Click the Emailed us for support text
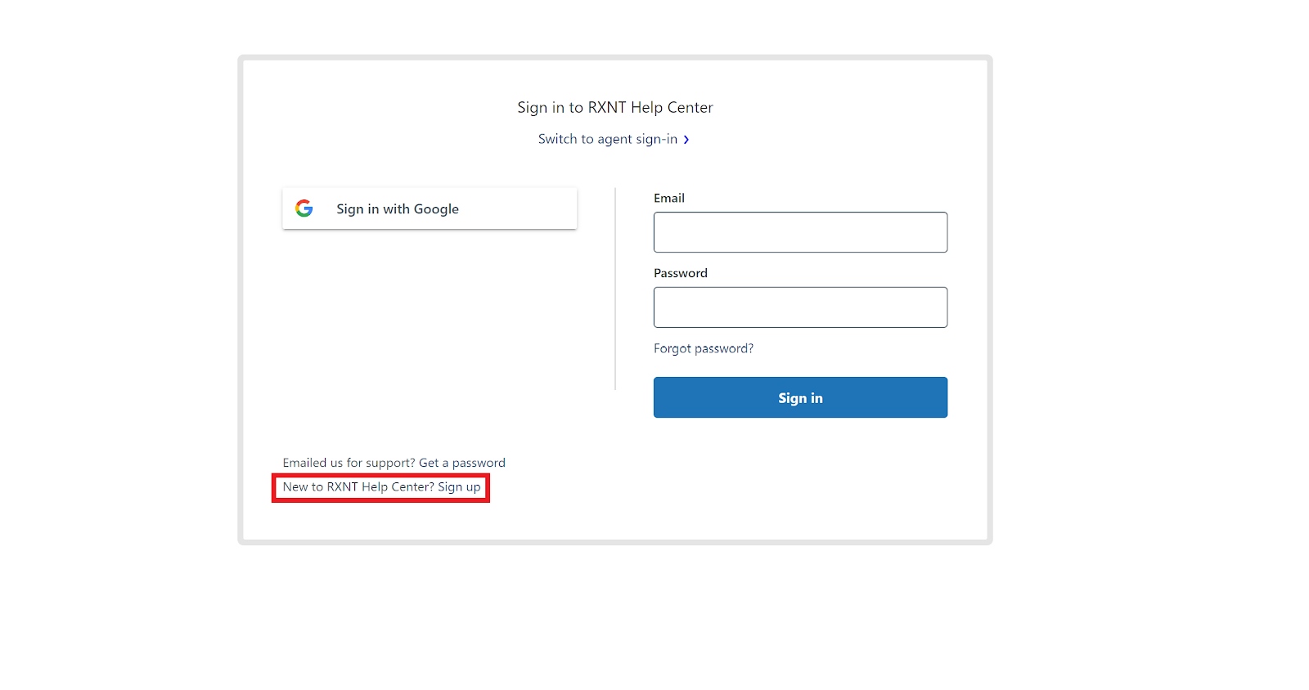 pos(349,462)
